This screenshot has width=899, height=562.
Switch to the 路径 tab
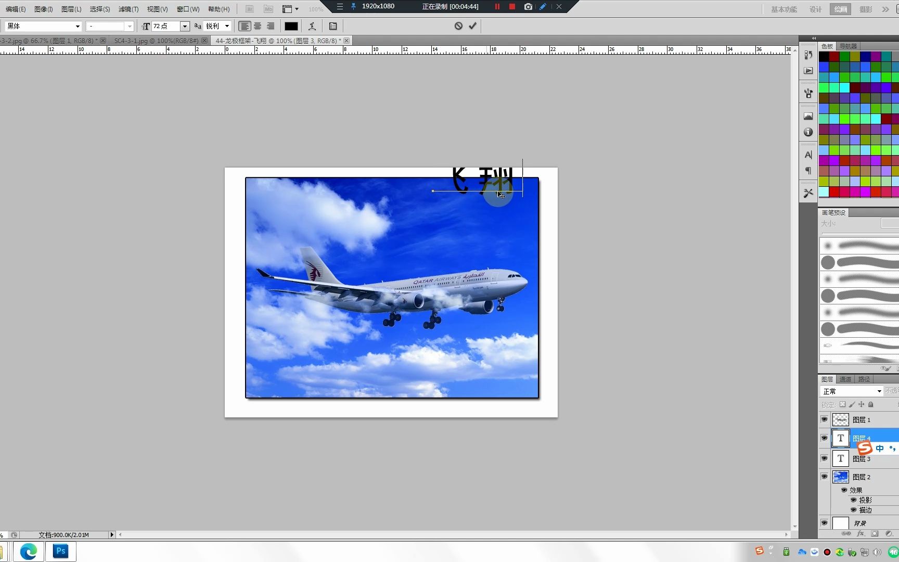coord(864,379)
